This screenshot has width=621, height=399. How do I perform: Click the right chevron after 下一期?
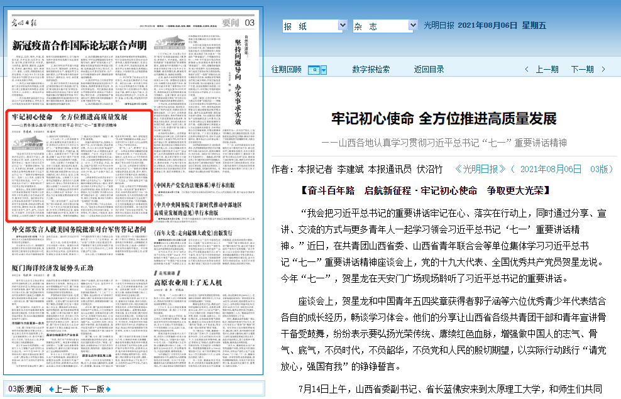pos(602,70)
